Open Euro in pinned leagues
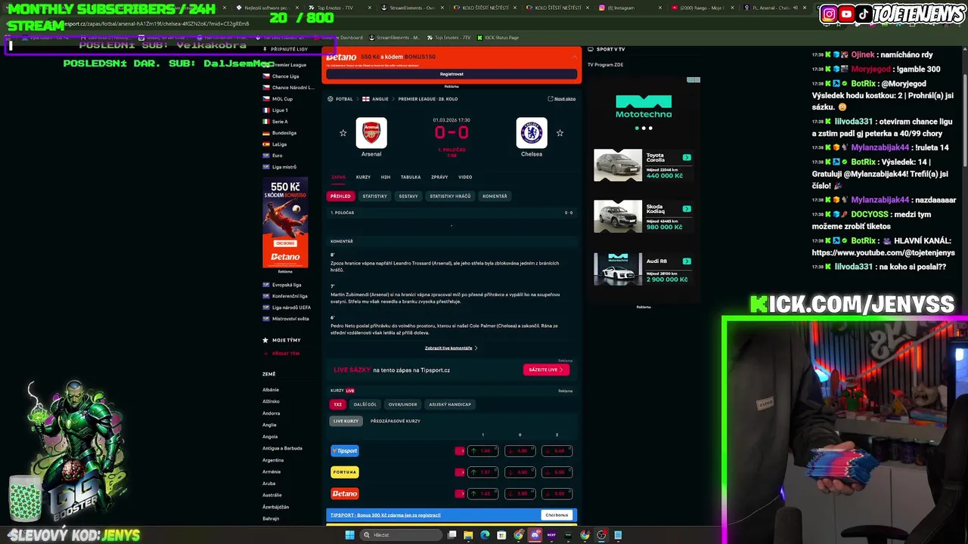The height and width of the screenshot is (544, 968). coord(277,156)
